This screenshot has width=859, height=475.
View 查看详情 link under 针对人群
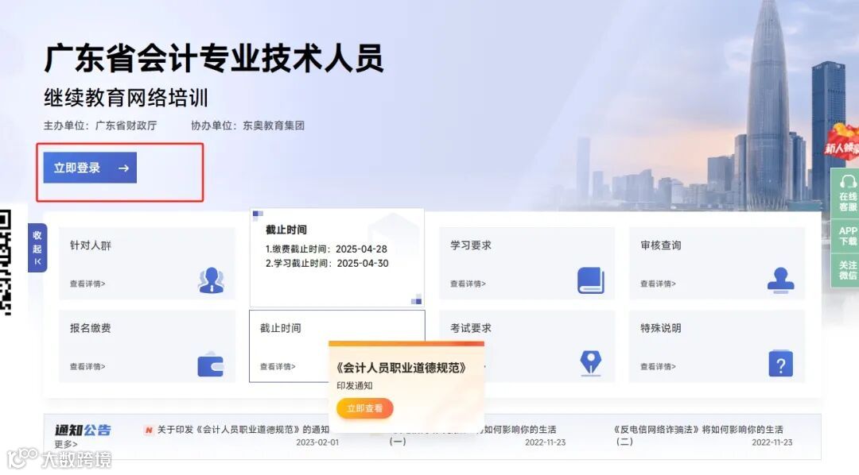pos(87,284)
